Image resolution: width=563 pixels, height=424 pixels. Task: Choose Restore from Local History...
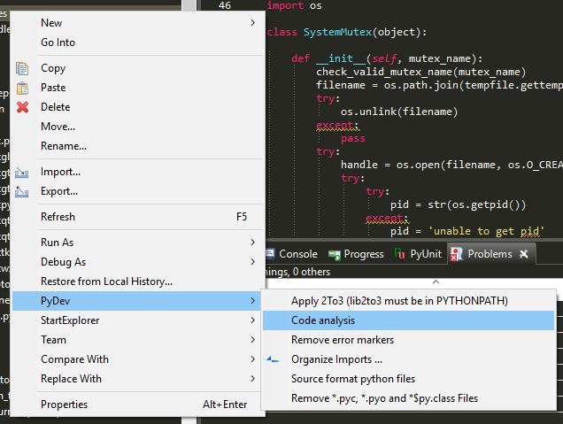[x=138, y=281]
